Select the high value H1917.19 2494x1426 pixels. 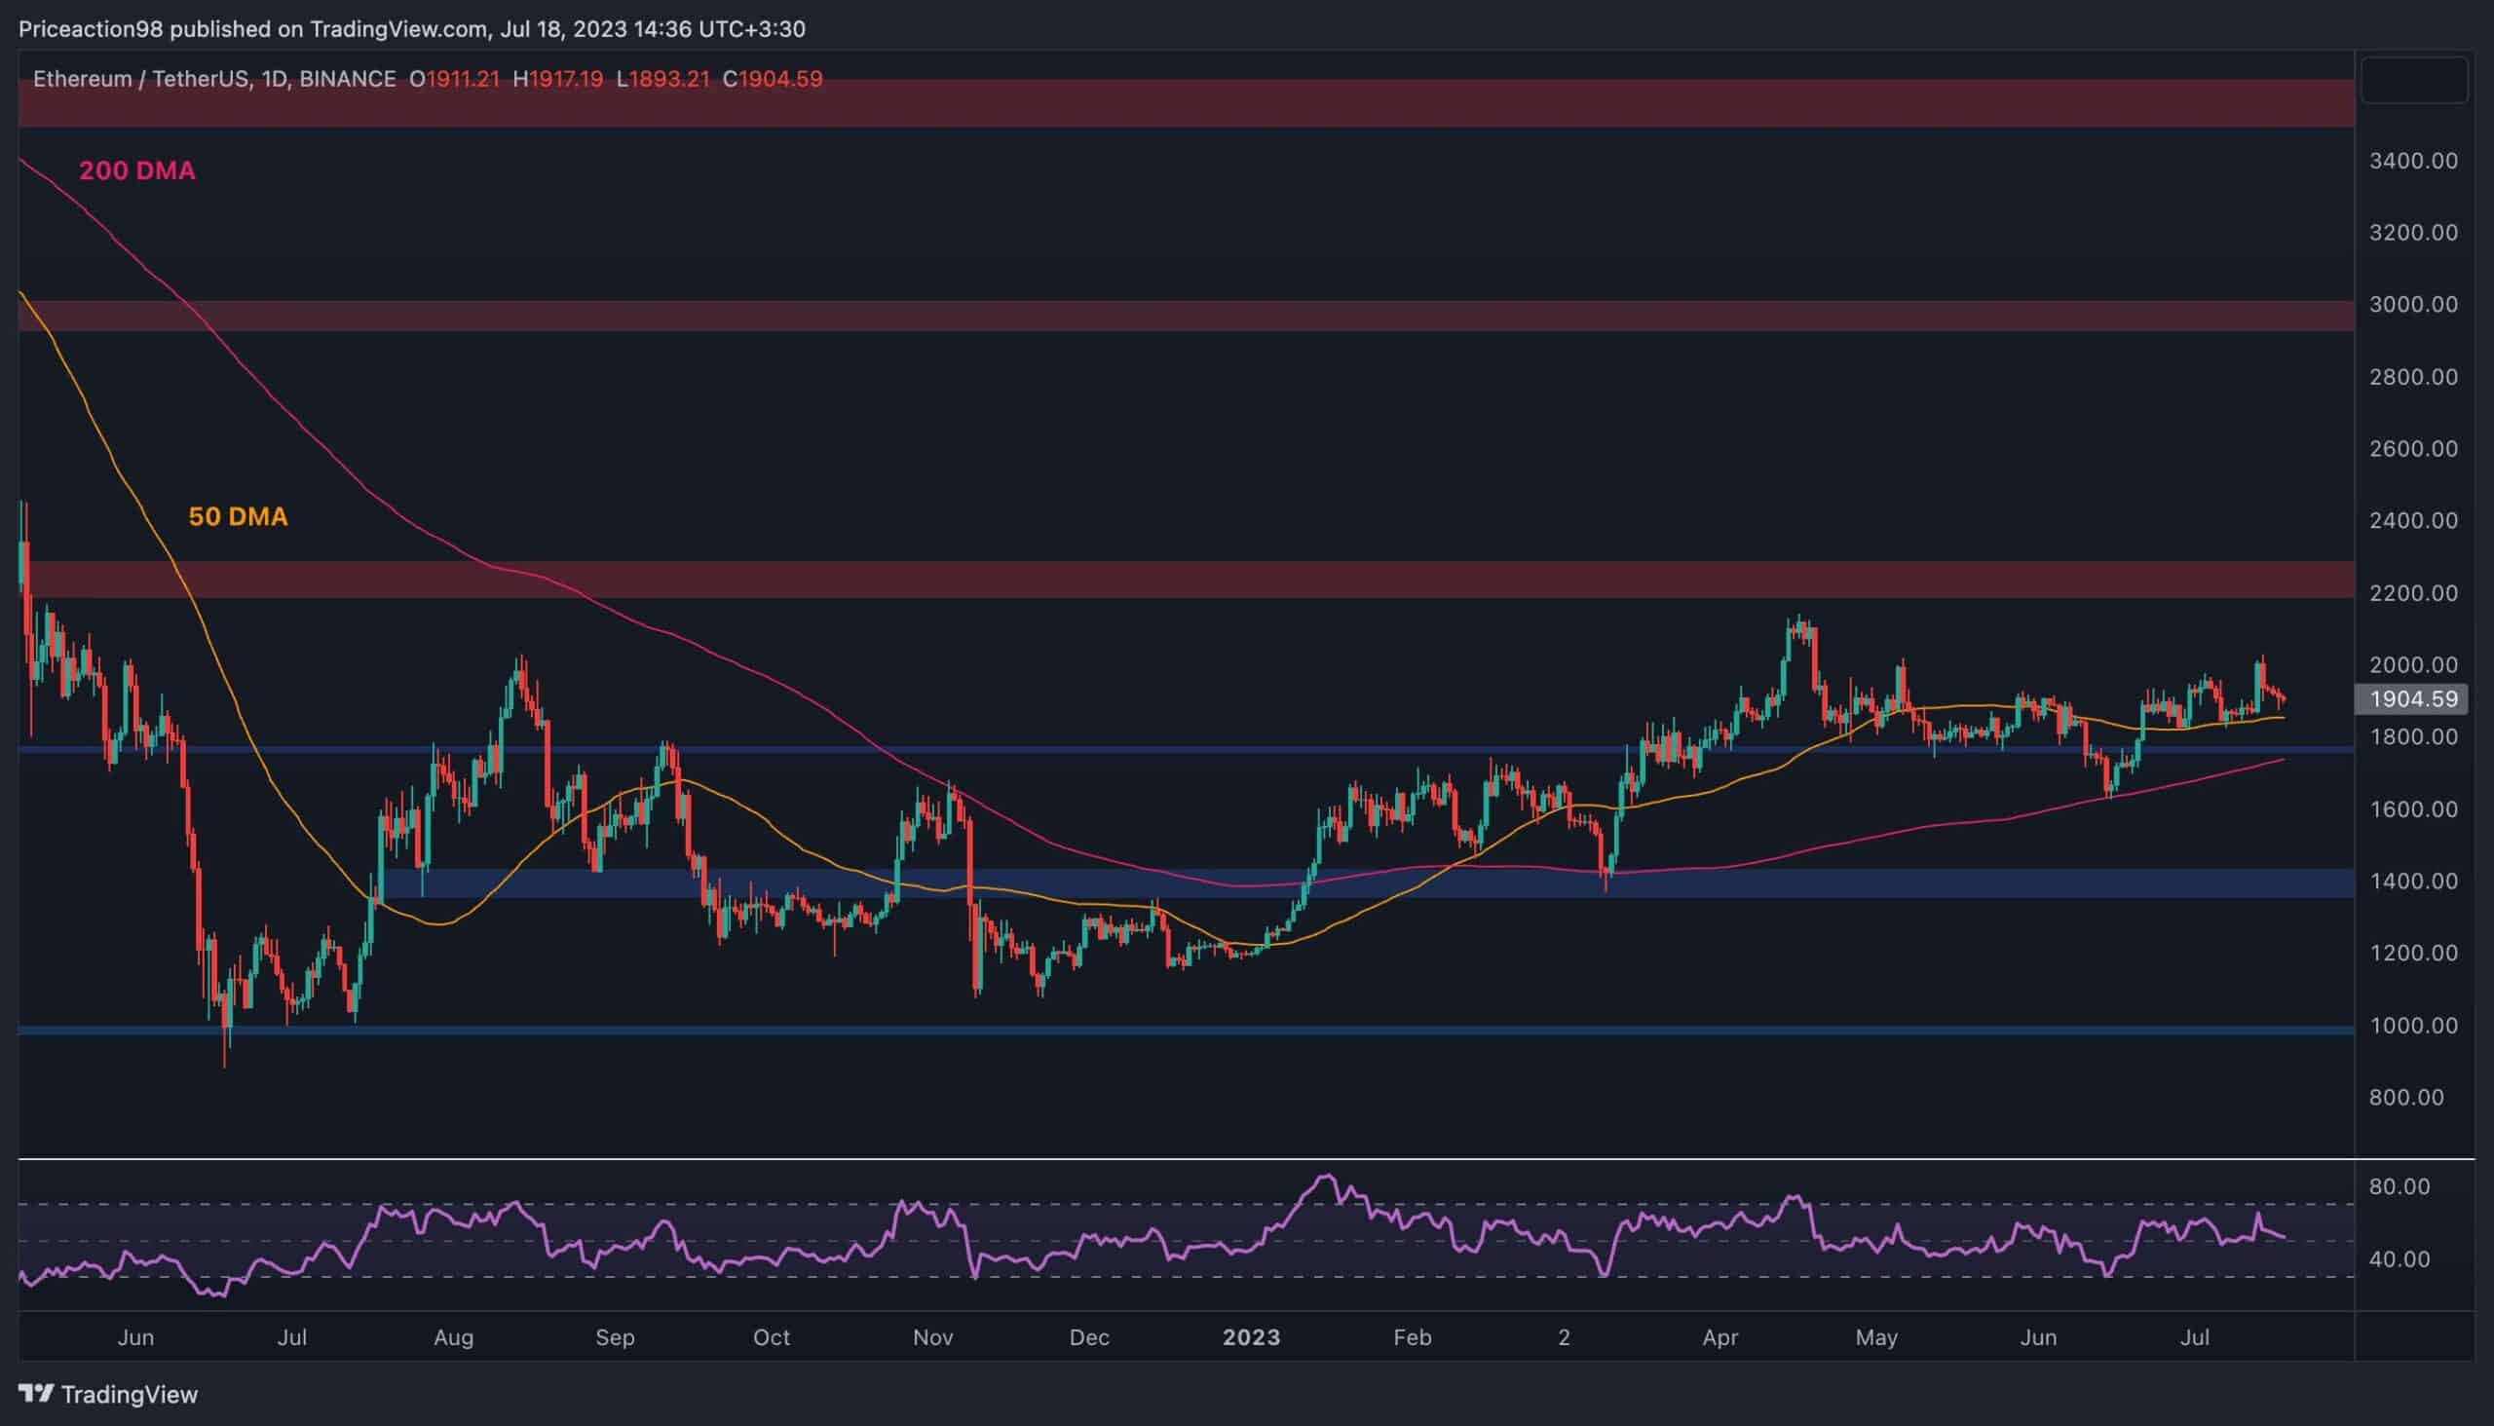coord(557,79)
